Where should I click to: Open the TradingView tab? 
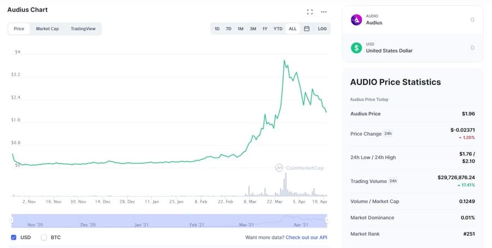click(x=83, y=29)
